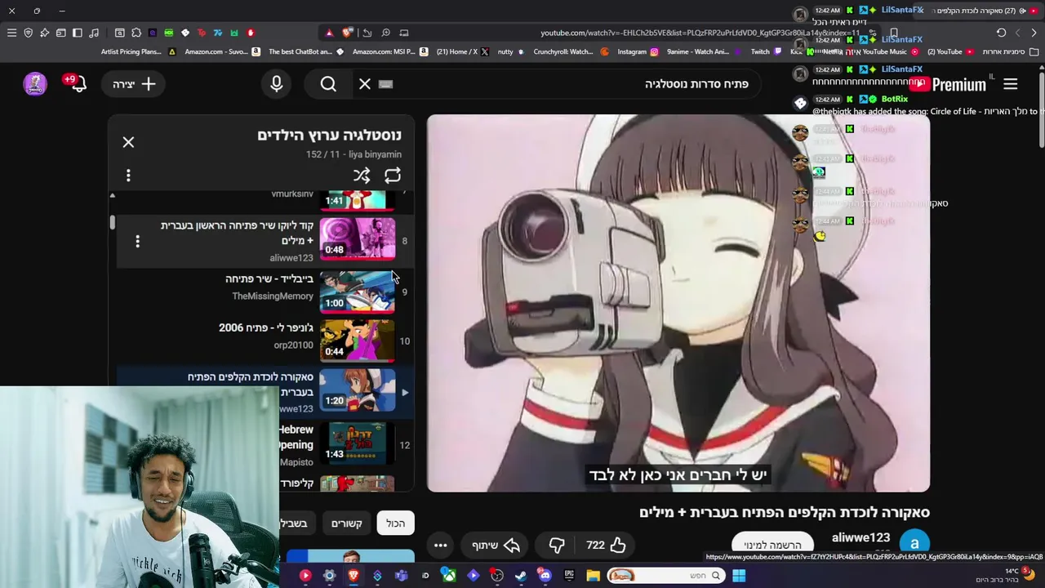
Task: Click the Brave Shields icon in toolbar
Action: (x=28, y=33)
